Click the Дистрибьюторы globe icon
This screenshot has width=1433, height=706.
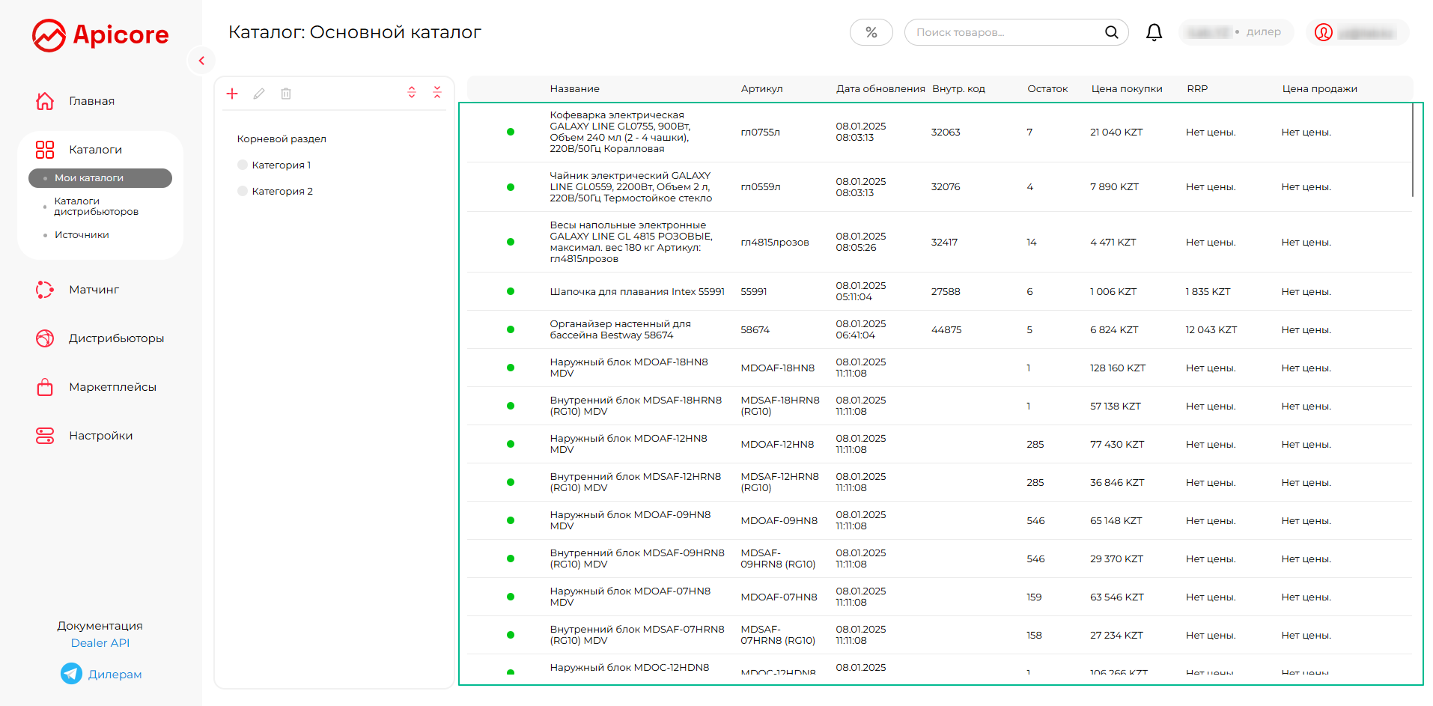tap(45, 338)
